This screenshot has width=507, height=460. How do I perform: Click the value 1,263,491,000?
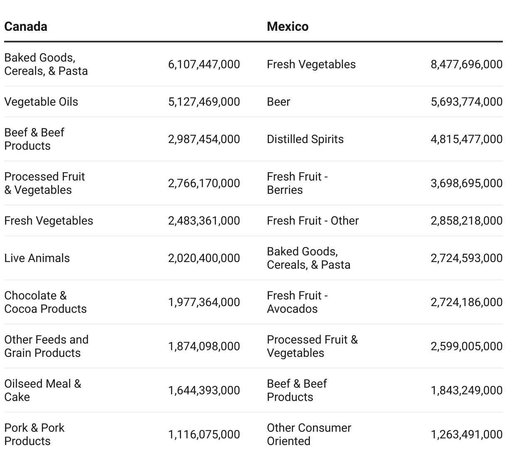click(x=466, y=435)
